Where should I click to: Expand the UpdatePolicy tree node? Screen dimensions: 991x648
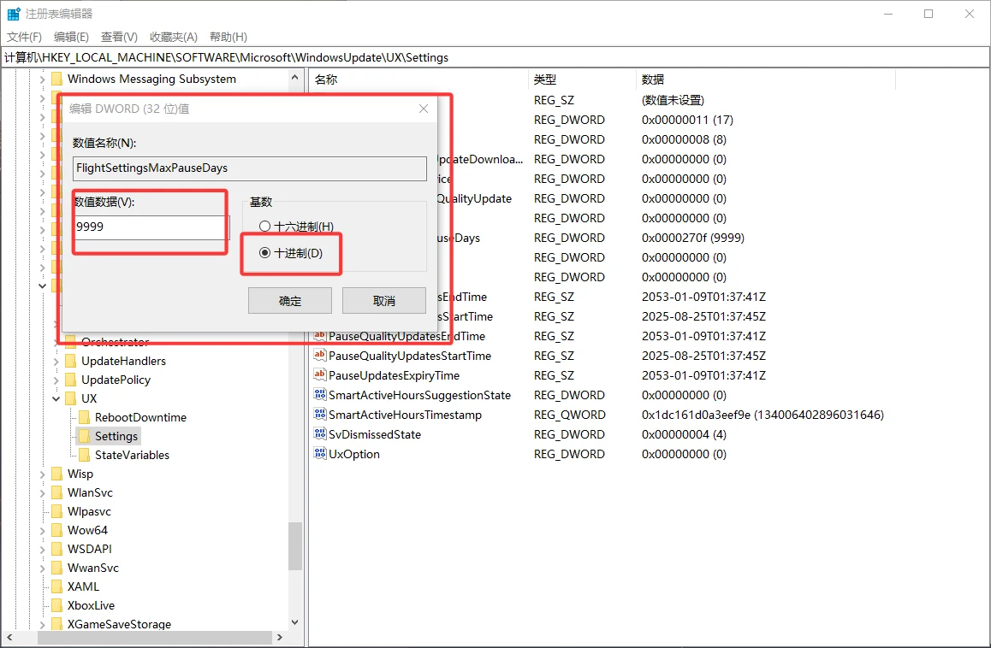click(56, 380)
